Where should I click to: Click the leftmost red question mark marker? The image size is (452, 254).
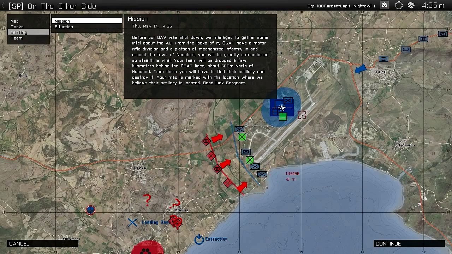tap(148, 200)
